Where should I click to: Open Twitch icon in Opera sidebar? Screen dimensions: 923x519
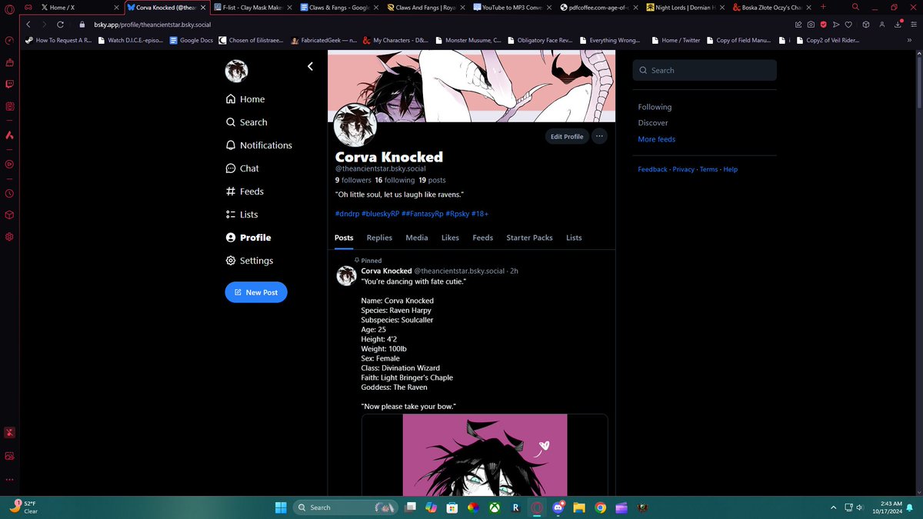tap(9, 84)
